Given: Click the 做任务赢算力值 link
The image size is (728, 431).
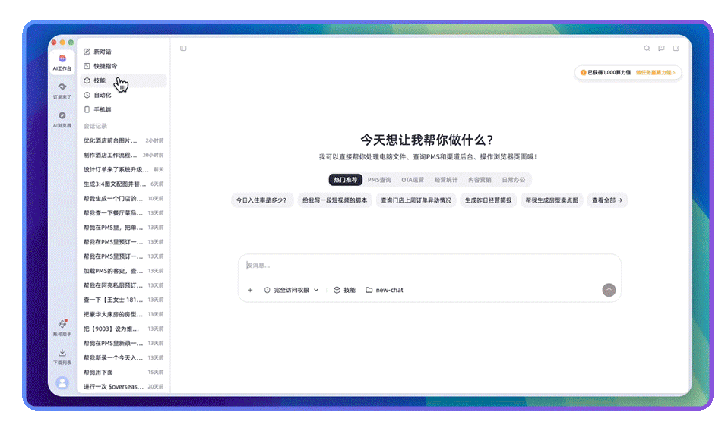Looking at the screenshot, I should tap(655, 73).
